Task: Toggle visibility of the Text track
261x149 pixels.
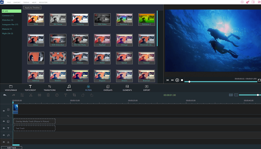Action: pyautogui.click(x=4, y=128)
